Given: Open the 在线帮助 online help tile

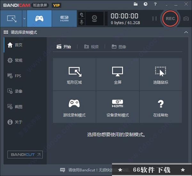Looking at the screenshot, I should [161, 107].
